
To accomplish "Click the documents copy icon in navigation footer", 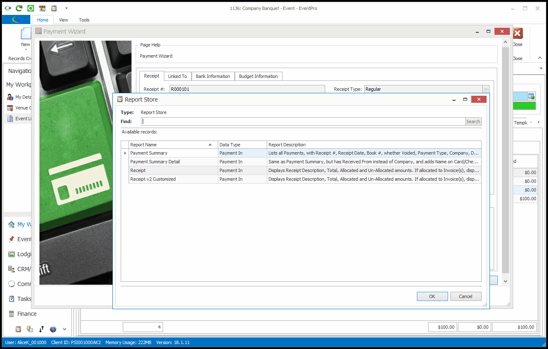I will tap(30, 329).
